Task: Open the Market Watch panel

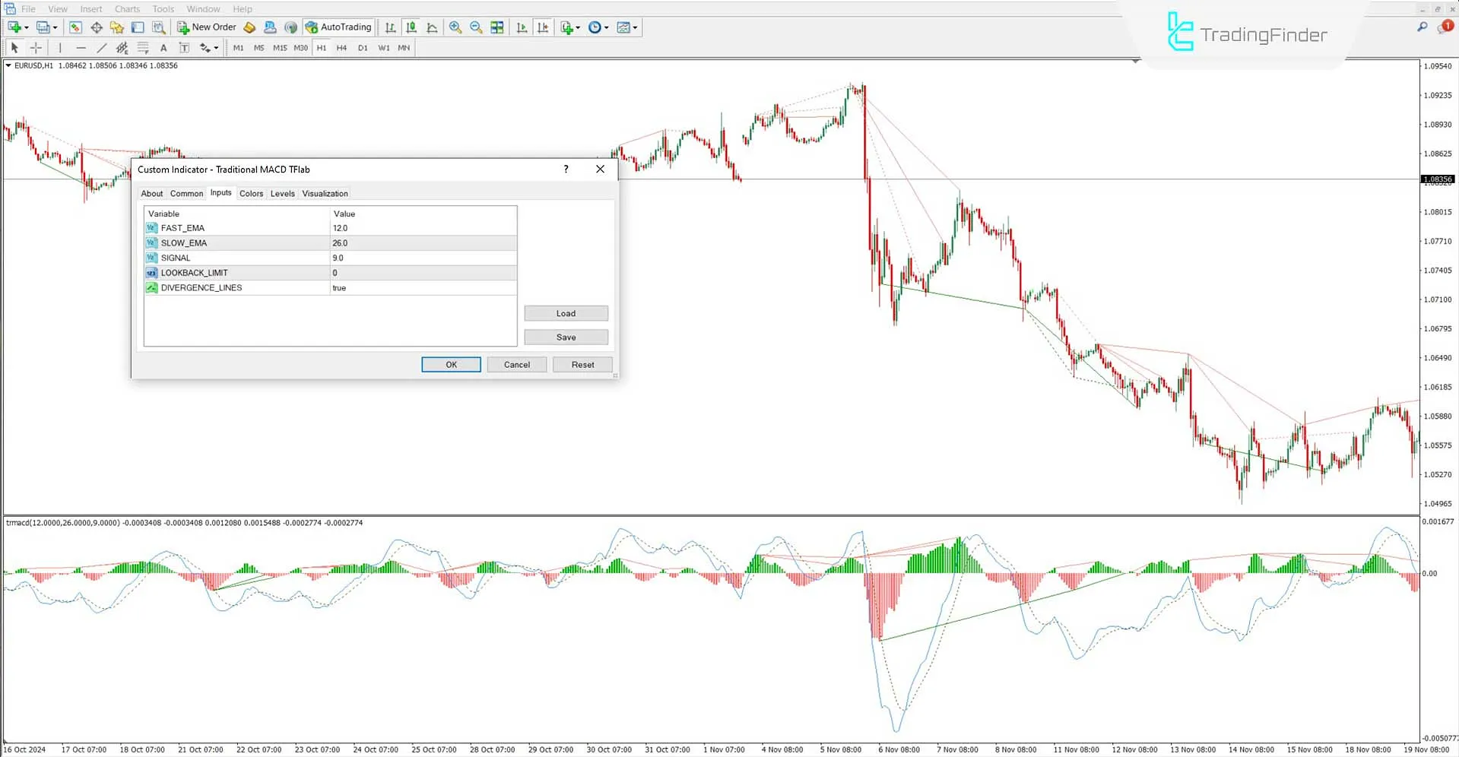Action: [x=75, y=27]
